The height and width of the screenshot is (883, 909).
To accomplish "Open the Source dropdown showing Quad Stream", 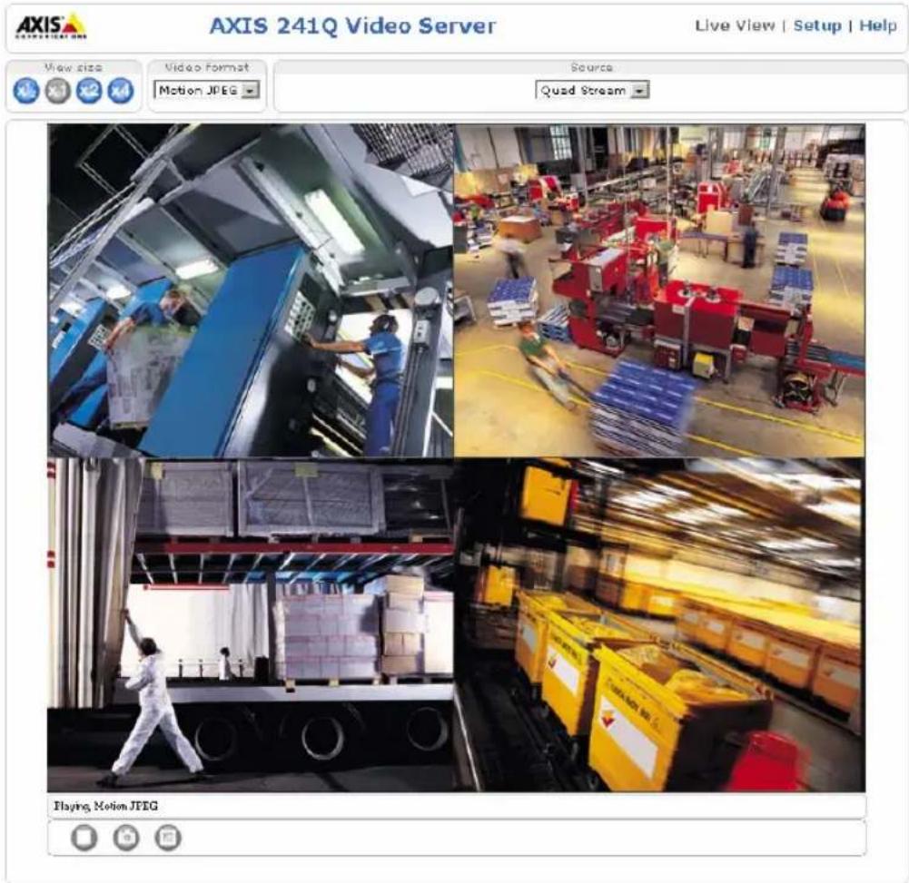I will click(592, 91).
